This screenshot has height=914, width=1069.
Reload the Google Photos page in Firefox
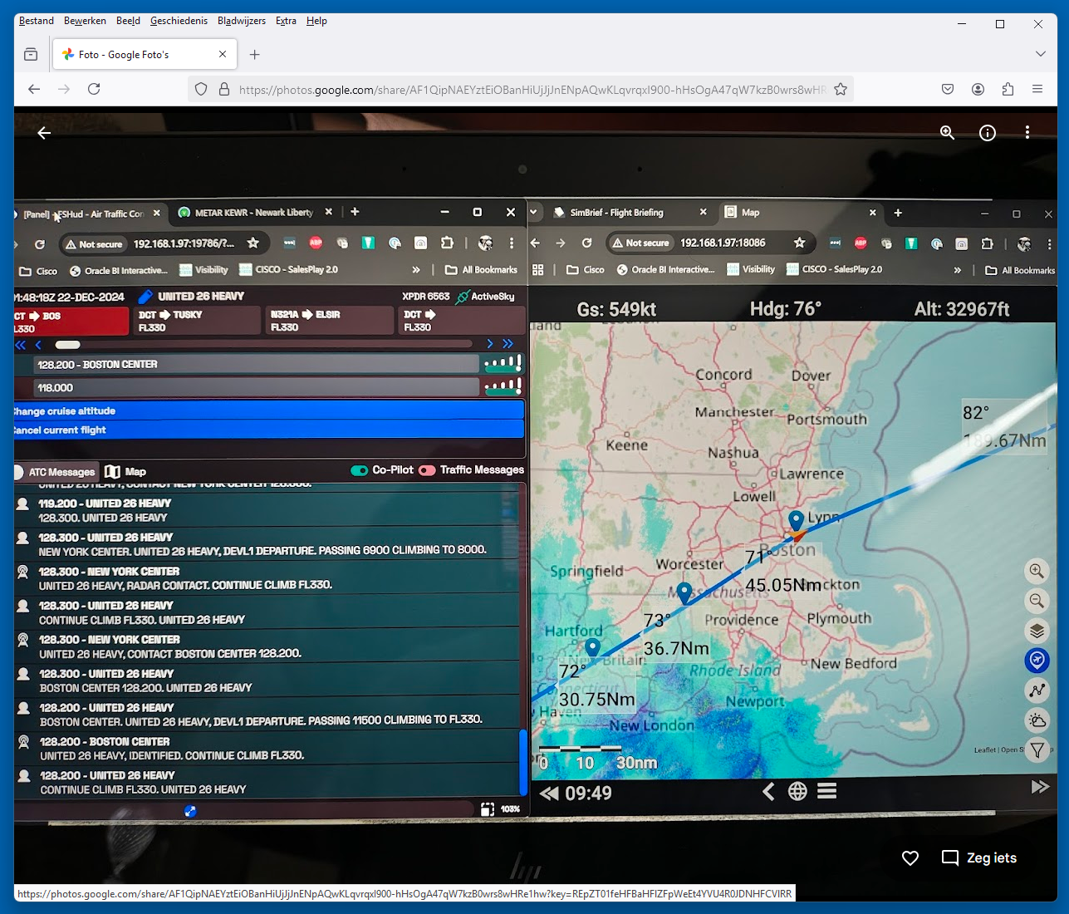click(94, 89)
